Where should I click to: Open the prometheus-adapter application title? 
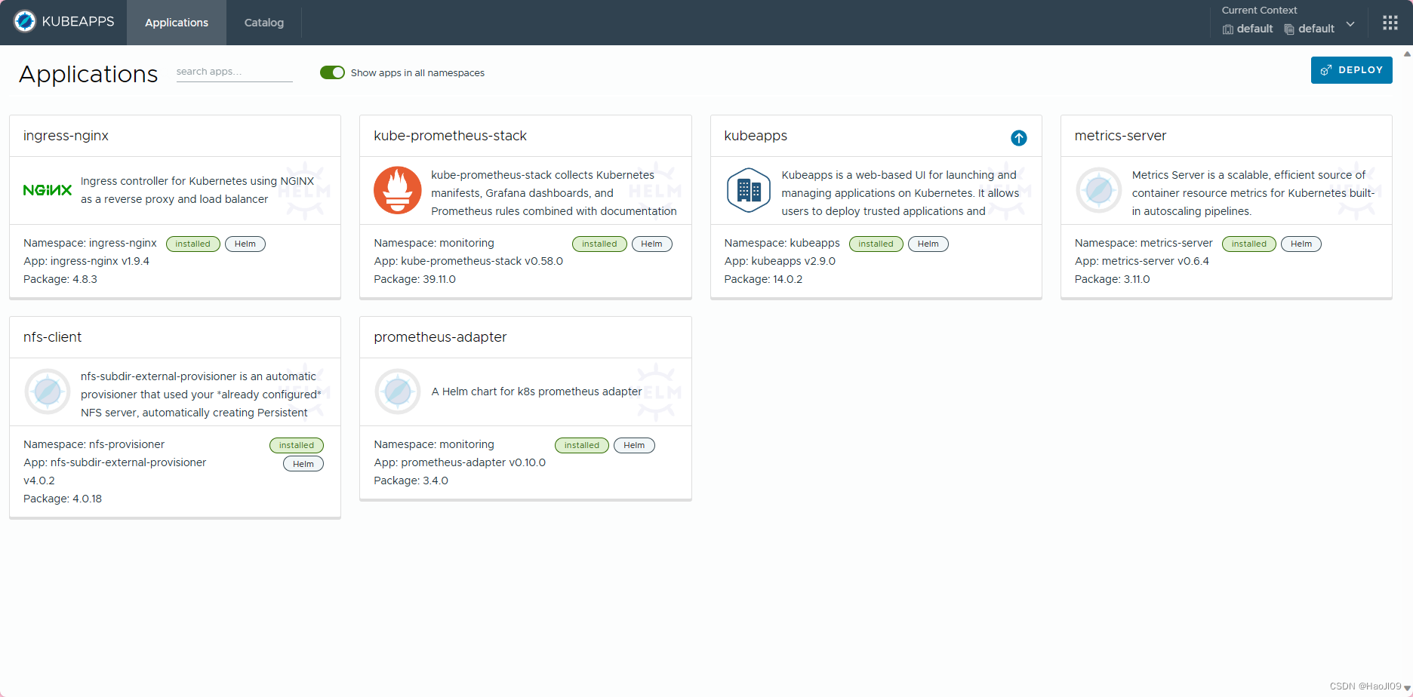440,337
